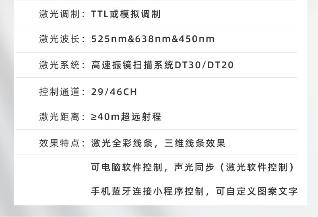This screenshot has width=318, height=217.
Task: Select the 高速振镜扫描系统 text
Action: (x=133, y=65)
